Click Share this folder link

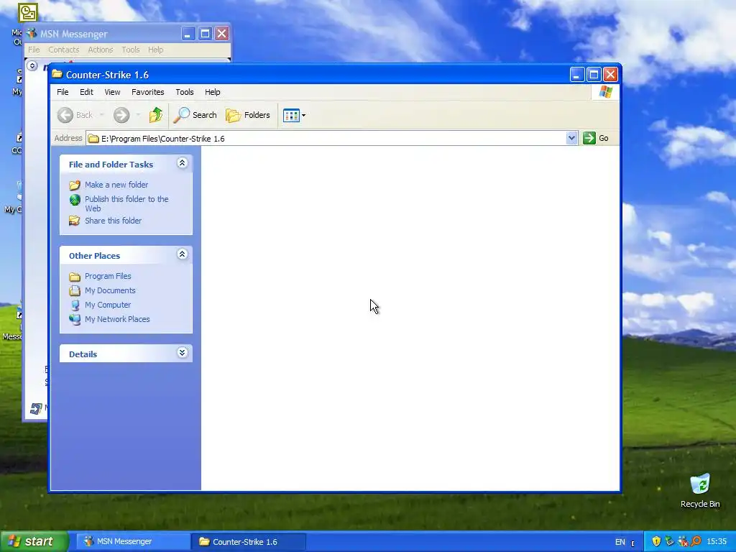click(113, 221)
